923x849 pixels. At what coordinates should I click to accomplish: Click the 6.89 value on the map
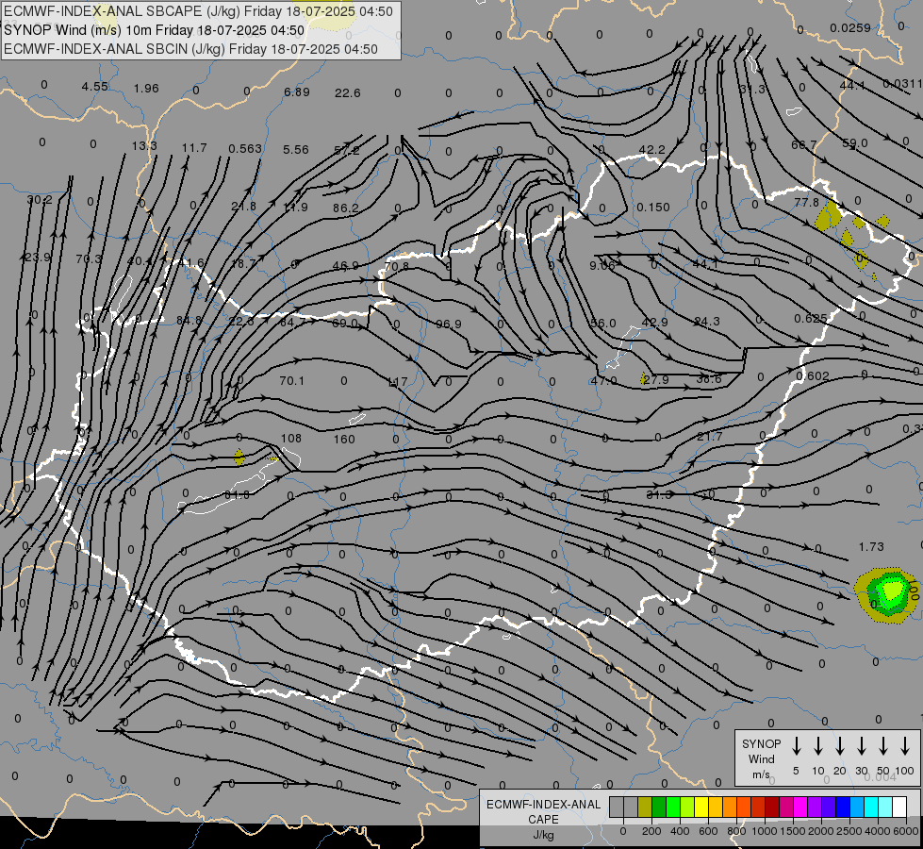point(297,92)
